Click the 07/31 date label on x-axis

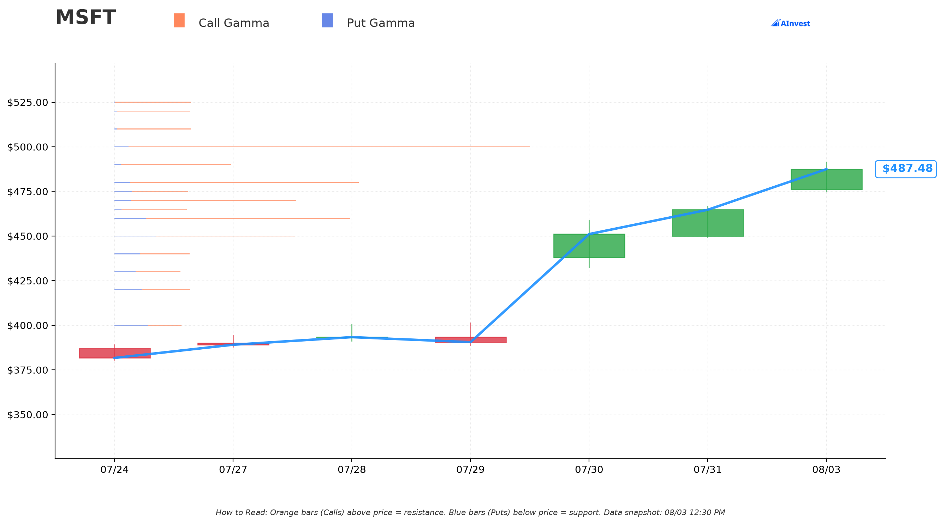708,470
